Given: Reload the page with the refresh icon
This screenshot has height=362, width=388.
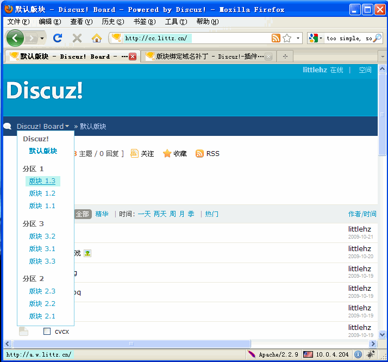Looking at the screenshot, I should [58, 38].
